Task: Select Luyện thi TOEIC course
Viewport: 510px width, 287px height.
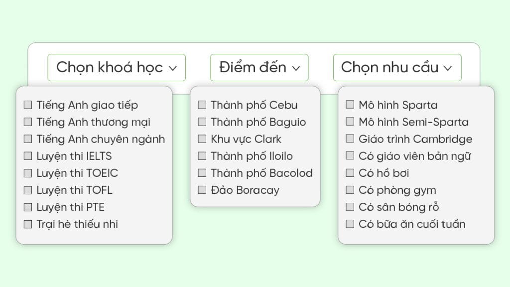Action: coord(28,173)
